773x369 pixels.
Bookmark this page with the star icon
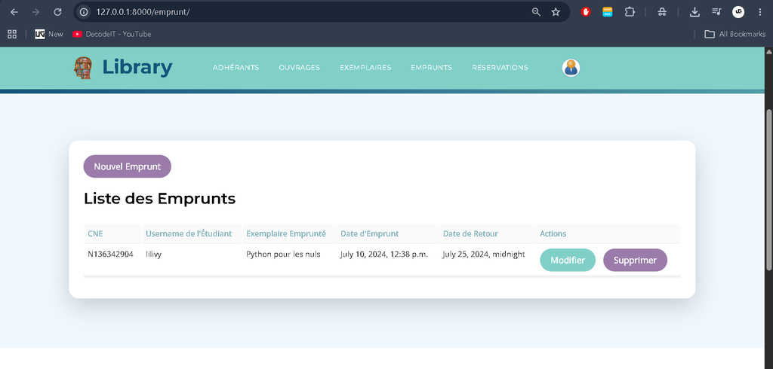tap(556, 12)
